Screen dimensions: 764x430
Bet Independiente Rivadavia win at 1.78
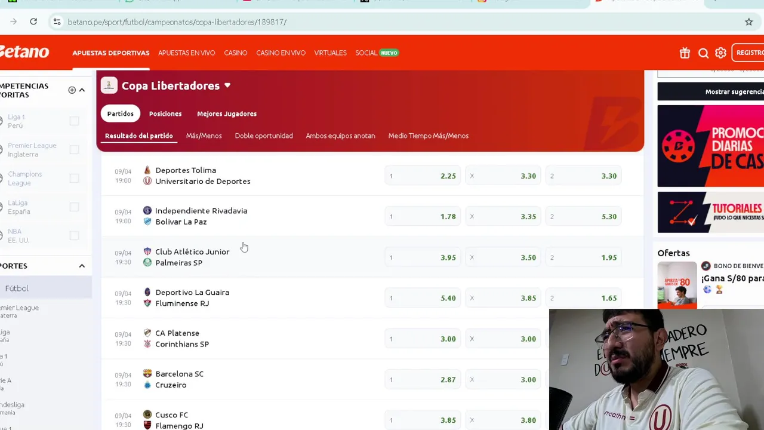coord(423,217)
